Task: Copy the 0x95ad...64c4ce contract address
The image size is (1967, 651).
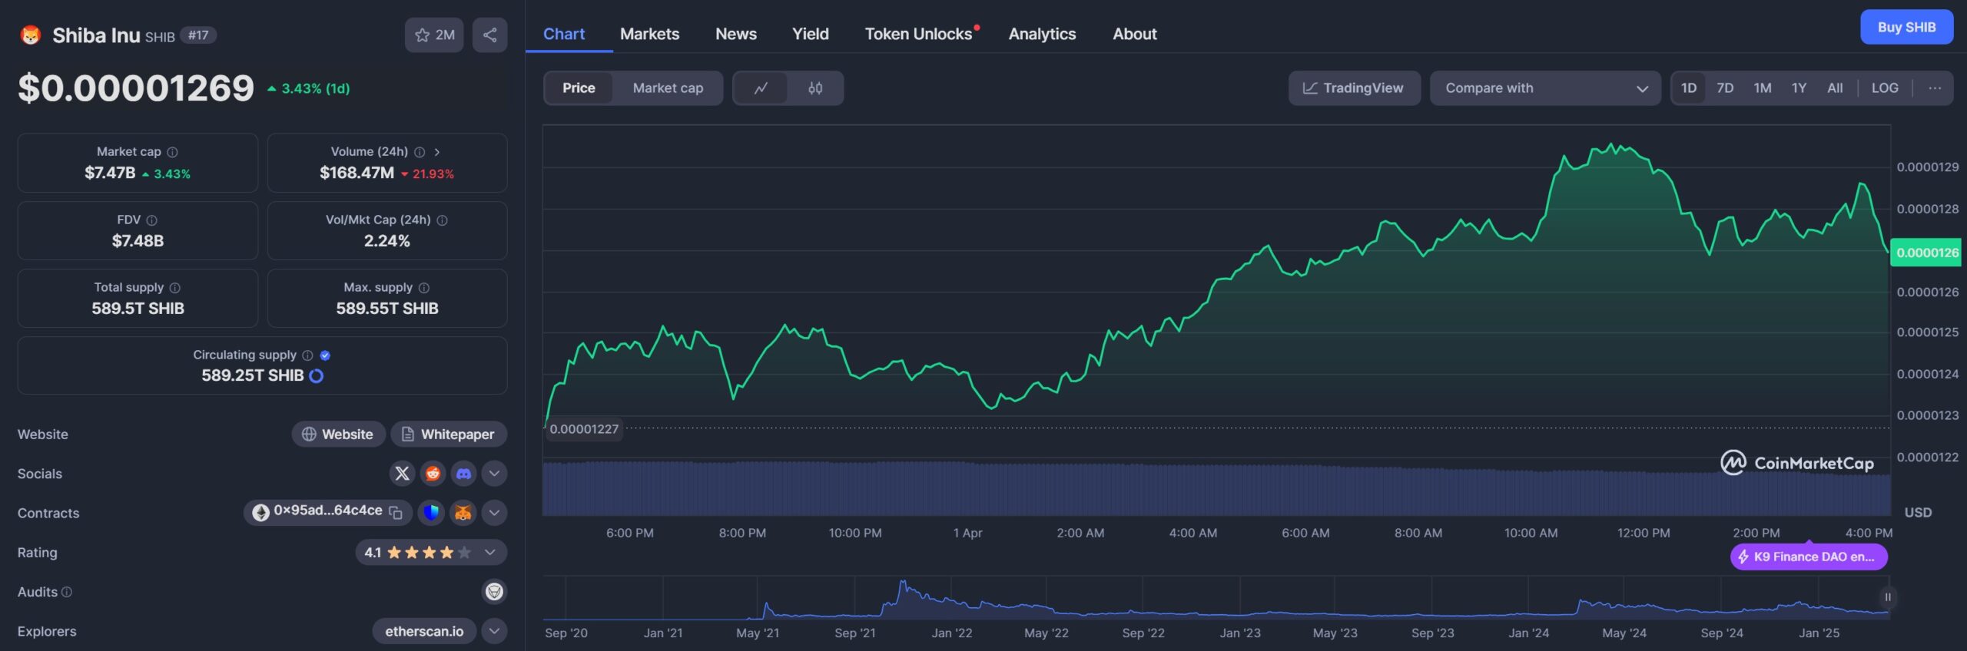Action: coord(396,513)
